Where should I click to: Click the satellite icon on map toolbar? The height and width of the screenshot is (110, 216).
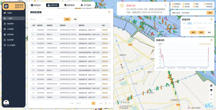(211, 86)
